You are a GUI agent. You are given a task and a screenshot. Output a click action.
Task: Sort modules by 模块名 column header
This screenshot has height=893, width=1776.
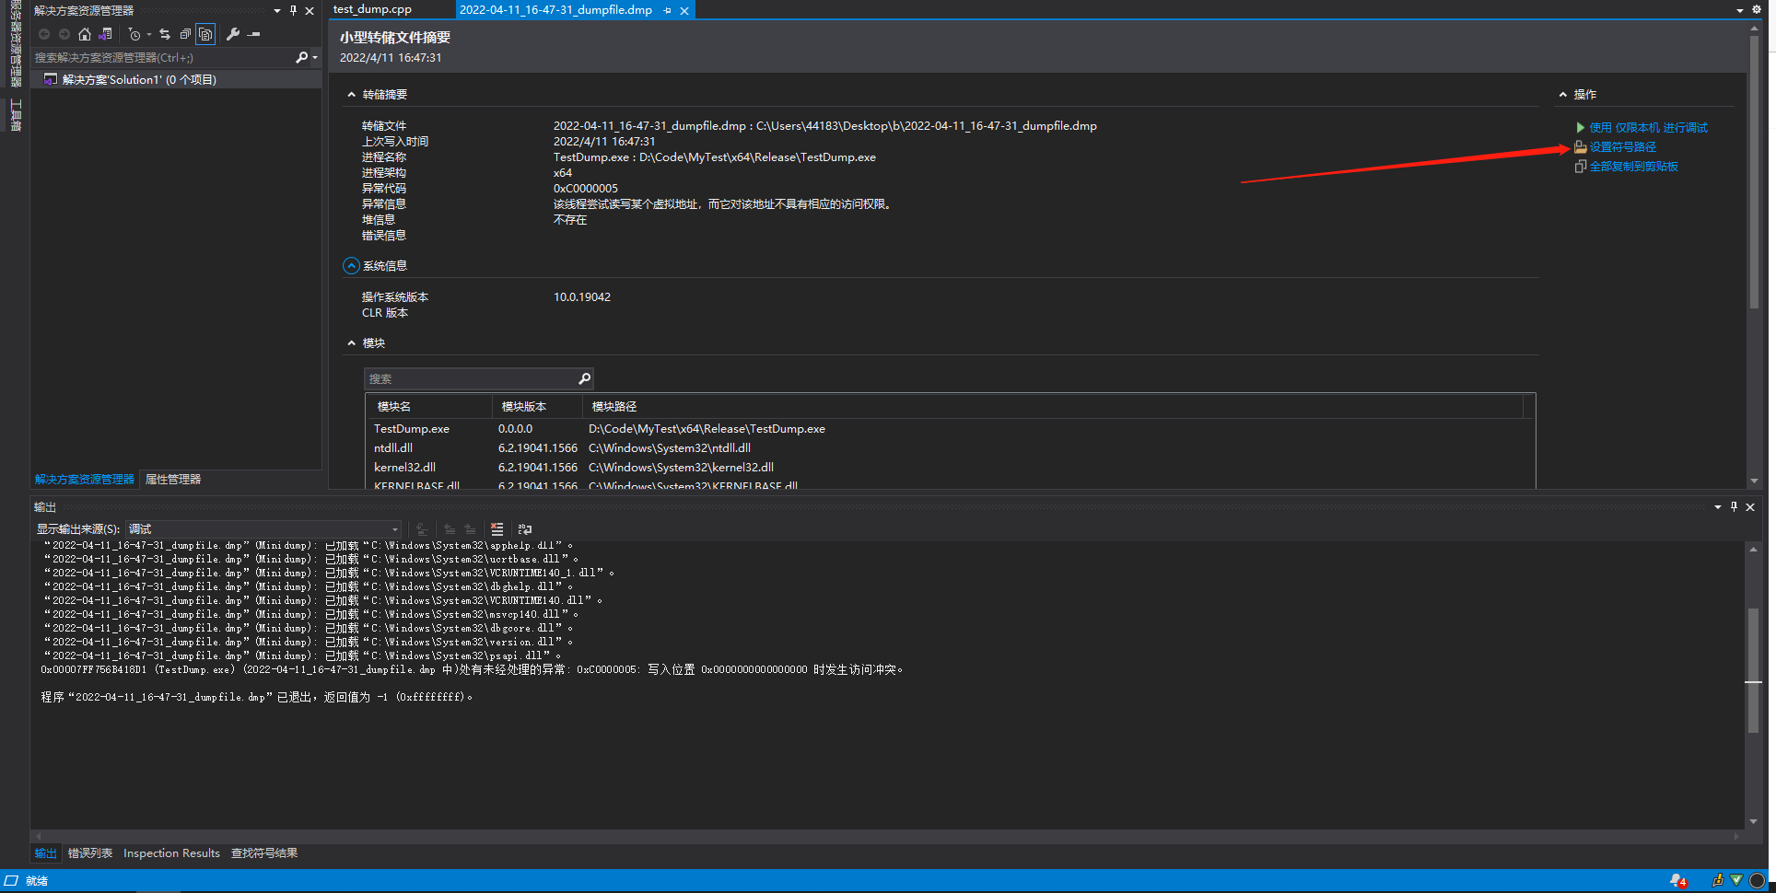[x=429, y=406]
